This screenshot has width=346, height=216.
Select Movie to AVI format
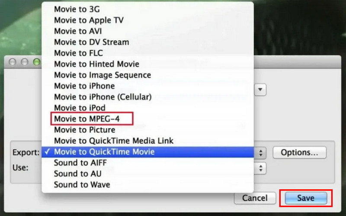click(x=147, y=31)
